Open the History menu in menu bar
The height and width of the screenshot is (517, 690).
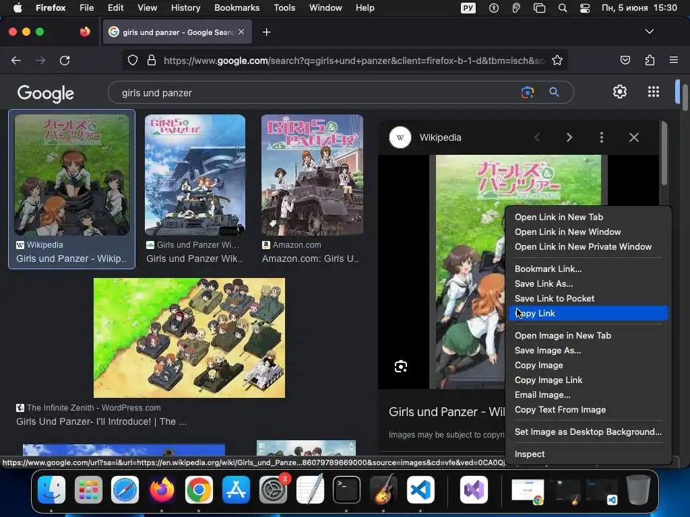click(186, 7)
